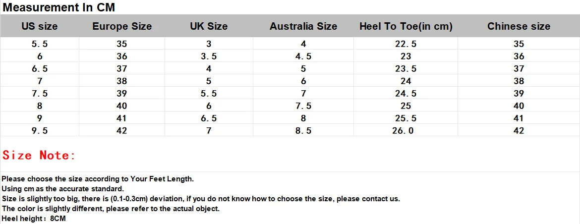580x224 pixels.
Task: Select the Australia Size header
Action: tap(303, 27)
